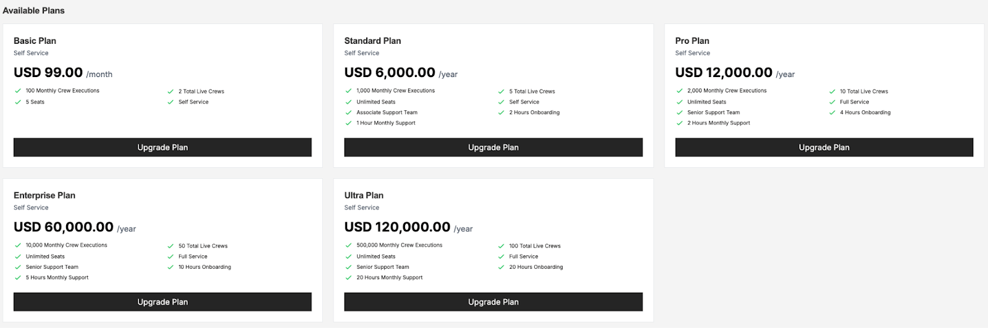Click check icon beside 500,000 Monthly Crew Executions
This screenshot has height=328, width=988.
tap(349, 245)
